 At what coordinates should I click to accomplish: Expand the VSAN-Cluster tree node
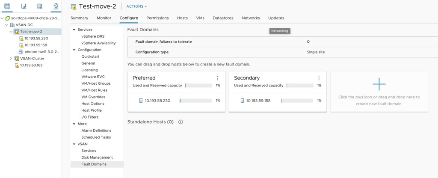coord(11,59)
